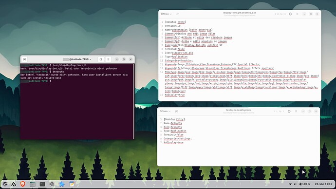Click [Desktop Entry] line in display-im6 editor
336x189 pixels.
pyautogui.click(x=175, y=22)
